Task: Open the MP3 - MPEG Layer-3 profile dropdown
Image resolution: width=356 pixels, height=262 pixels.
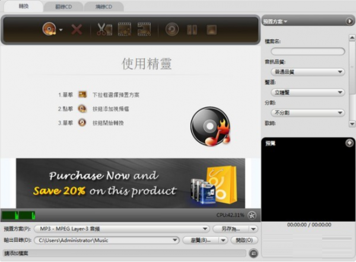Action: (122, 229)
